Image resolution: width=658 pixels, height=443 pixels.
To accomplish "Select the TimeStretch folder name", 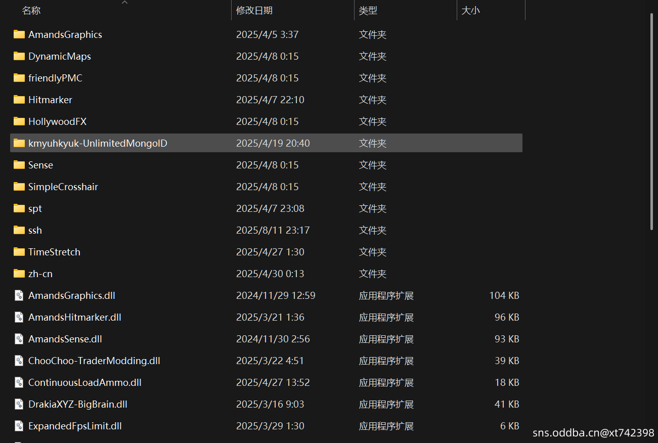I will point(54,252).
